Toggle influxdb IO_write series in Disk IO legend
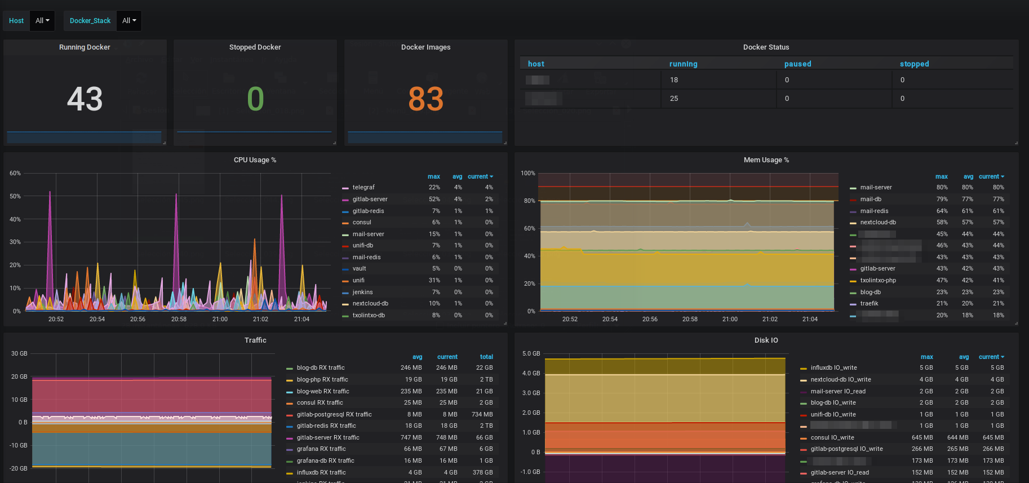This screenshot has width=1029, height=483. [x=833, y=368]
